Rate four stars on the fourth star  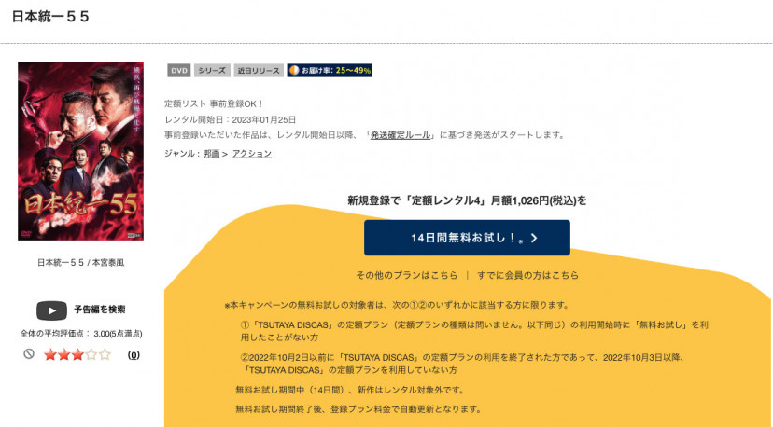[91, 354]
